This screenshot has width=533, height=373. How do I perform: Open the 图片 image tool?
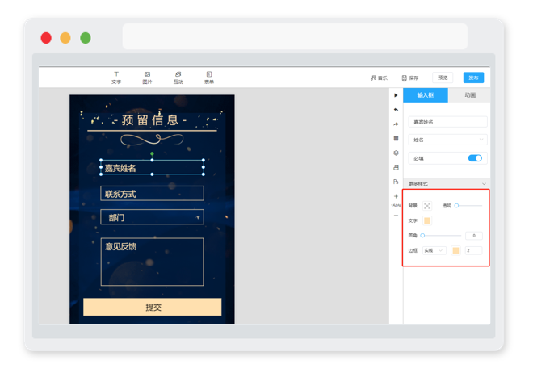coord(147,78)
